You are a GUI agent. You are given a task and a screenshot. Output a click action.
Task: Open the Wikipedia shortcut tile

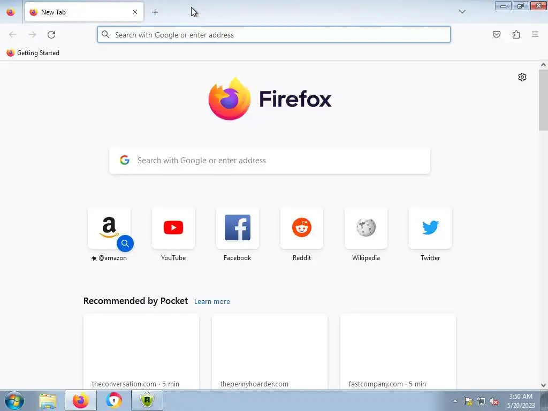pos(366,228)
